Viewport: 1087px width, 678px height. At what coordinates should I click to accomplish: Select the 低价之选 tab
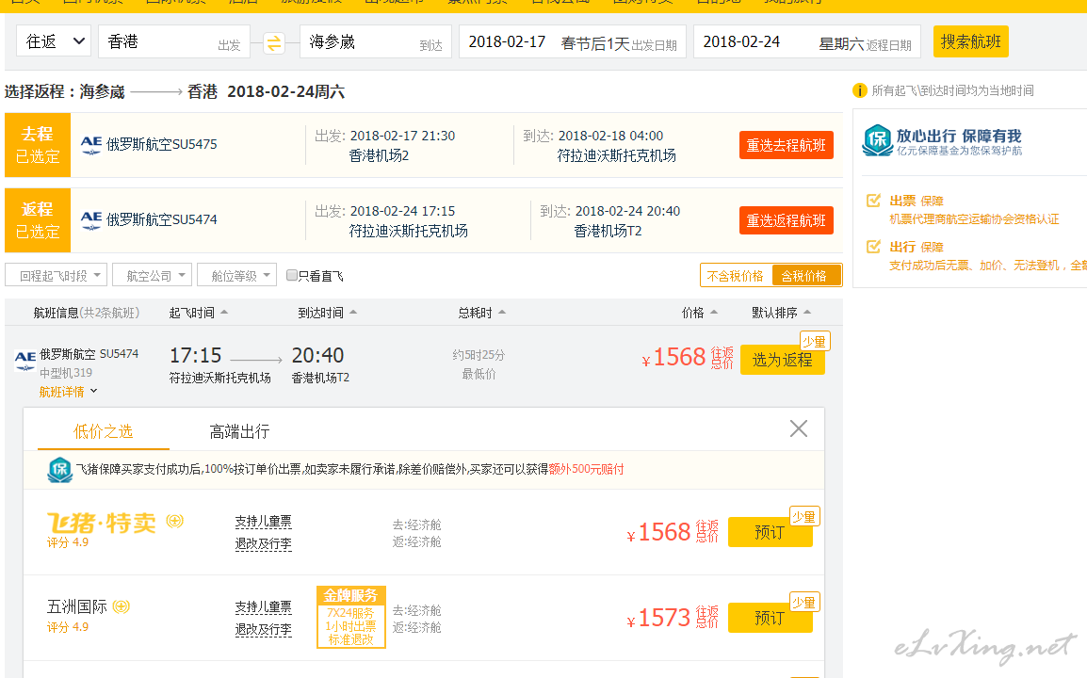(104, 432)
